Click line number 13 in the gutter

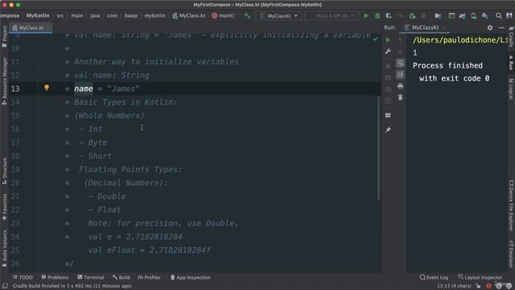coord(15,89)
